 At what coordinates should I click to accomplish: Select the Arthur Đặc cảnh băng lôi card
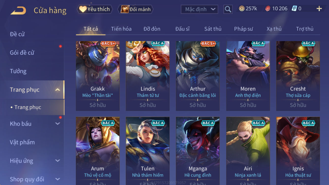(198, 76)
